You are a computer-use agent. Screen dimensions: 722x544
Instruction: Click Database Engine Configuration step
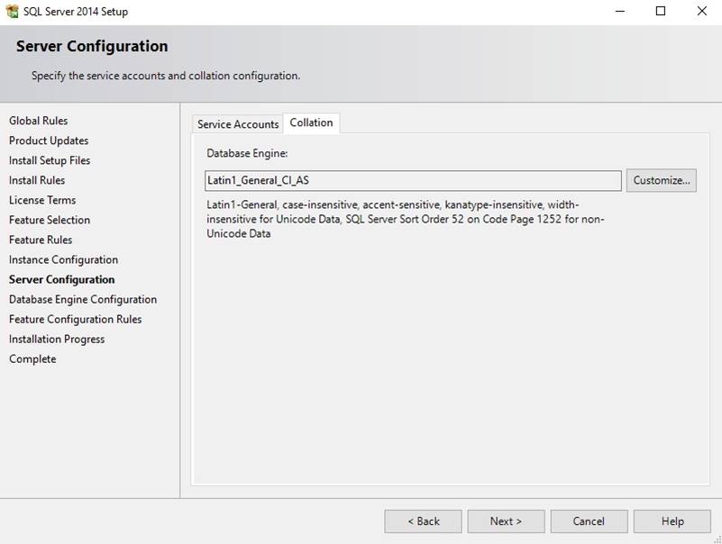83,299
